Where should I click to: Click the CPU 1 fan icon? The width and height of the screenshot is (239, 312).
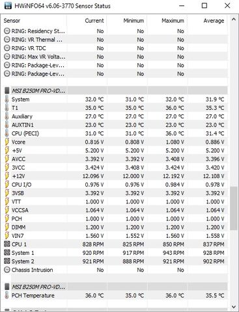click(x=7, y=244)
